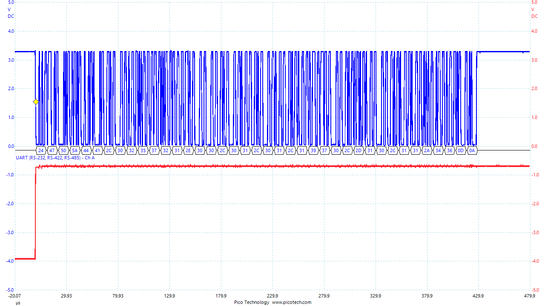Select the yellow diamond trigger marker
Viewport: 545px width, 306px height.
coord(36,102)
